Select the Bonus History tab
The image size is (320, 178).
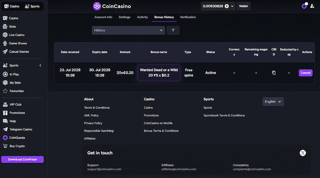(x=164, y=17)
